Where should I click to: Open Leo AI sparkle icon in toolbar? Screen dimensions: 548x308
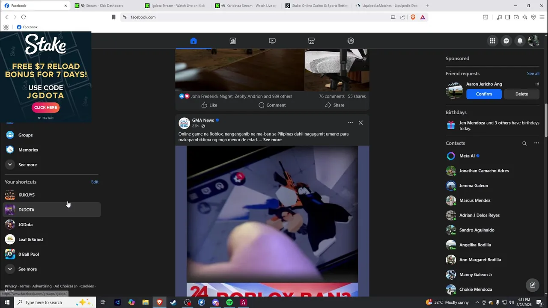[x=525, y=17]
